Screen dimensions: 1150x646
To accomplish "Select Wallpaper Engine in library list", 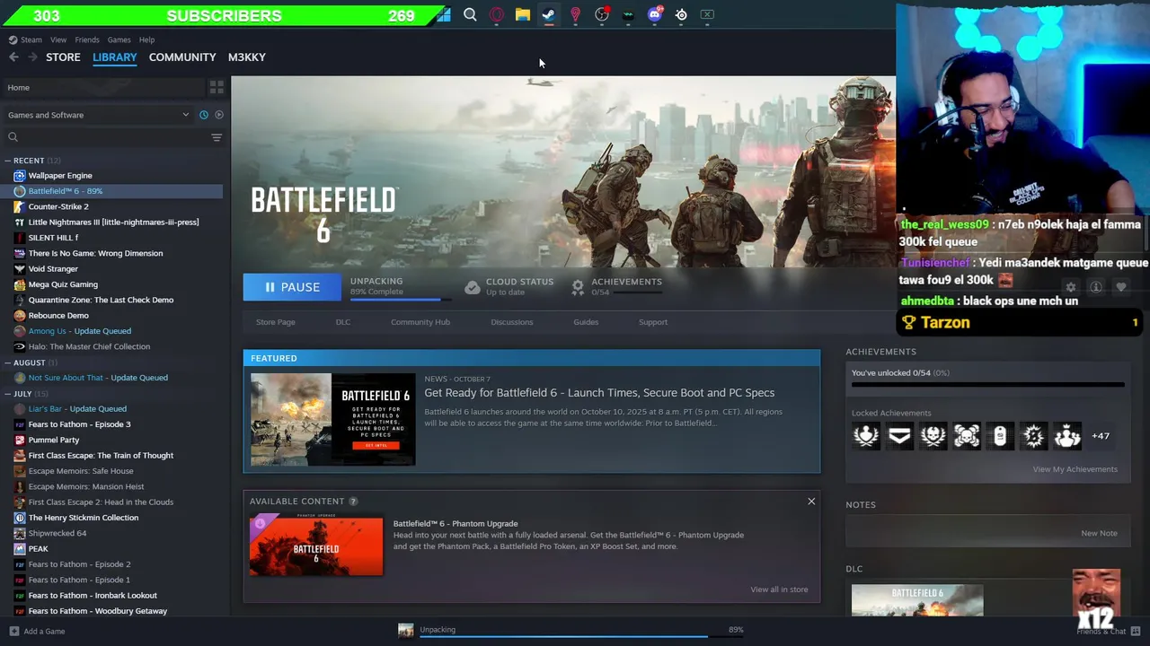I will pyautogui.click(x=60, y=176).
